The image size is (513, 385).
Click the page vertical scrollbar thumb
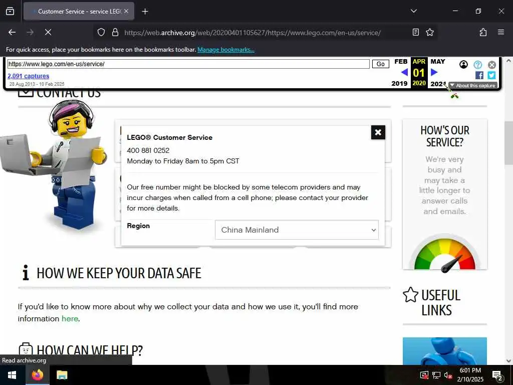point(508,143)
